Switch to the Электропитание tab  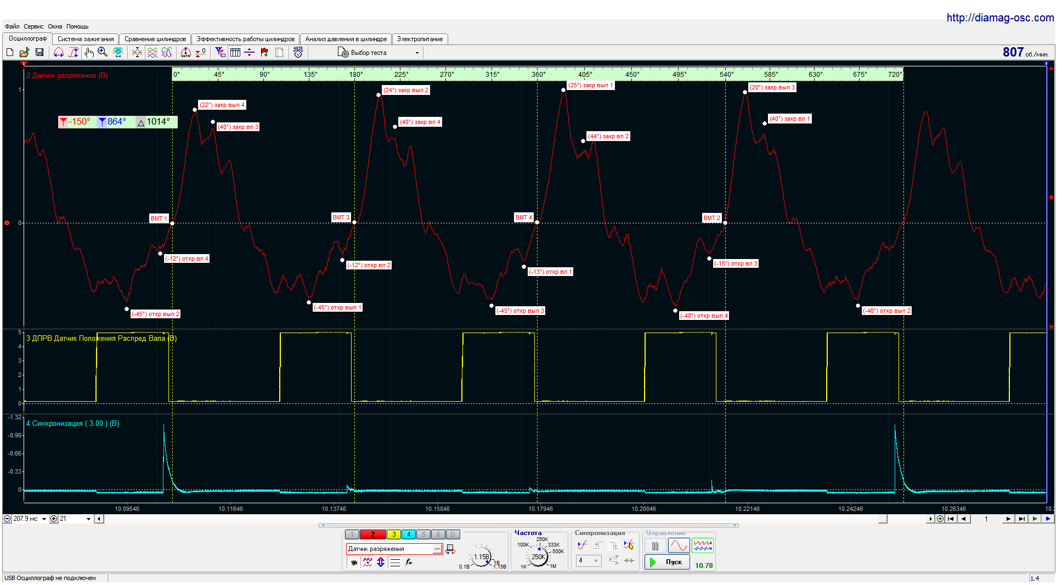point(420,39)
